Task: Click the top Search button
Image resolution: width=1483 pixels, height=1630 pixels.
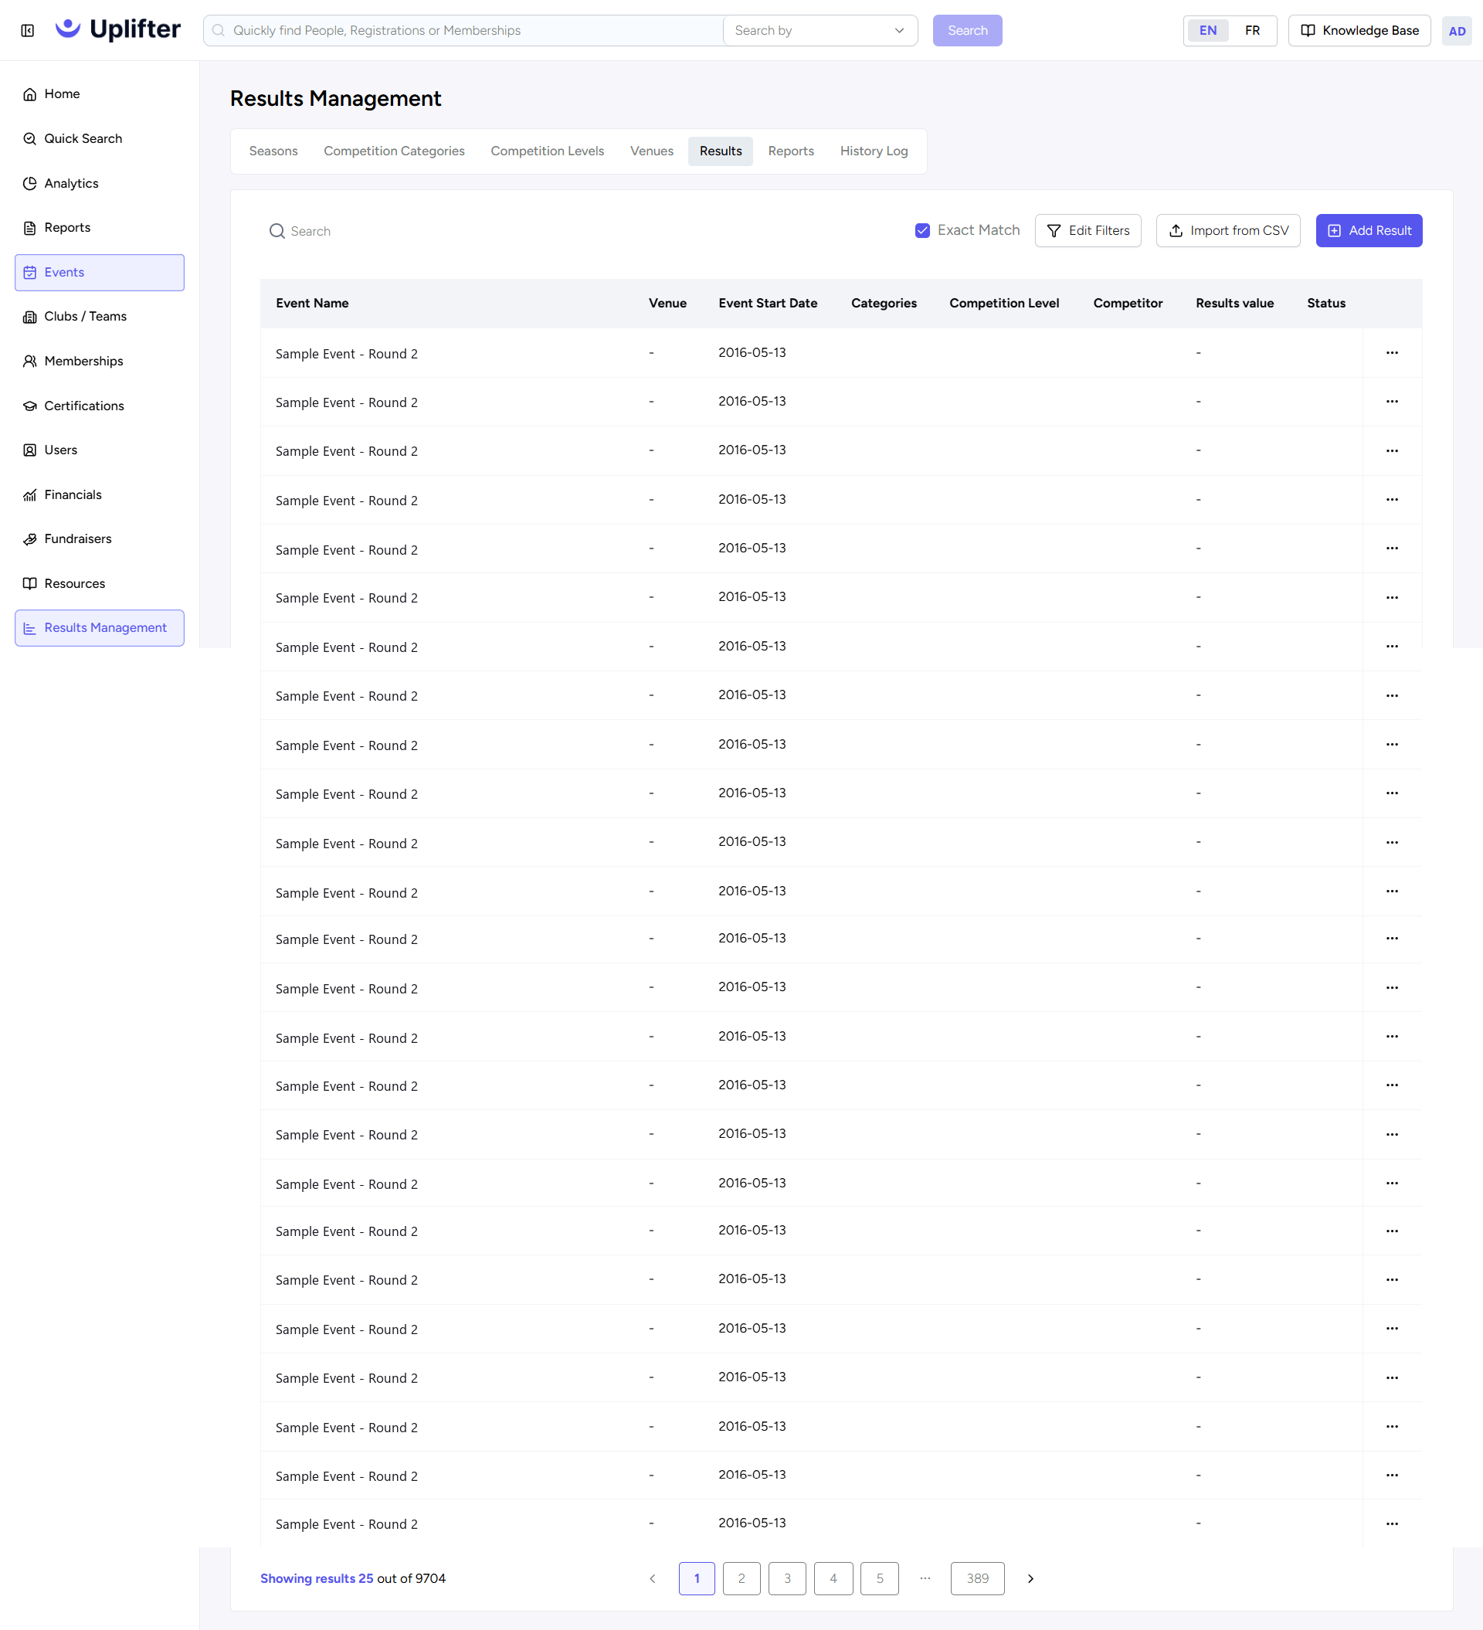Action: point(967,31)
